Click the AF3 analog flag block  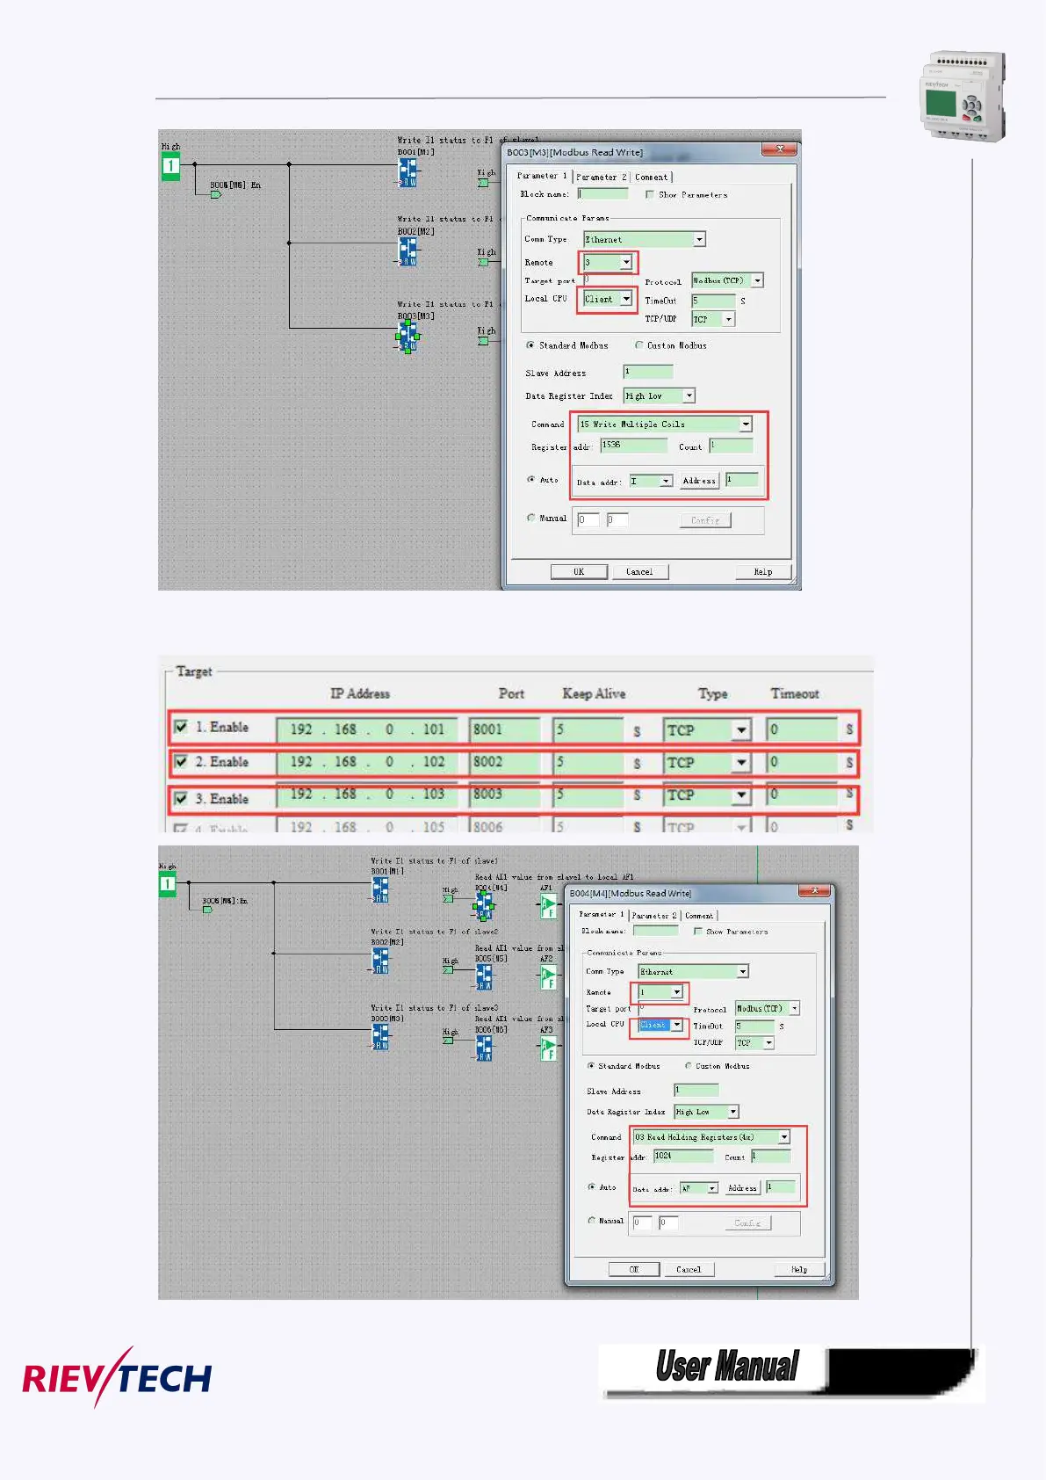[x=548, y=1048]
